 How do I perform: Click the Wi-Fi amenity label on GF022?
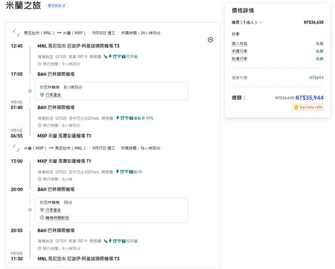(x=138, y=171)
